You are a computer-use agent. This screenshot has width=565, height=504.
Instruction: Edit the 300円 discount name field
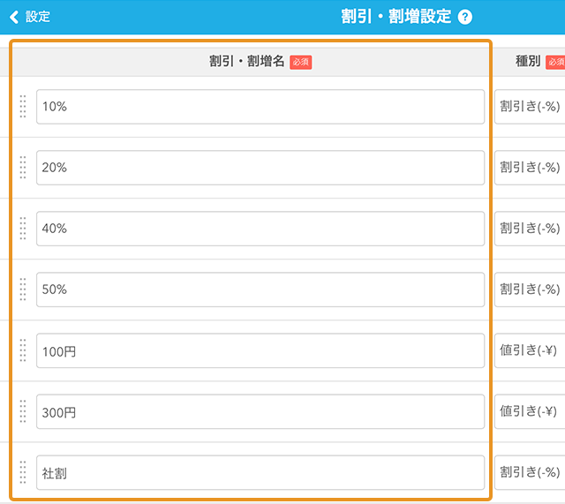coord(260,411)
